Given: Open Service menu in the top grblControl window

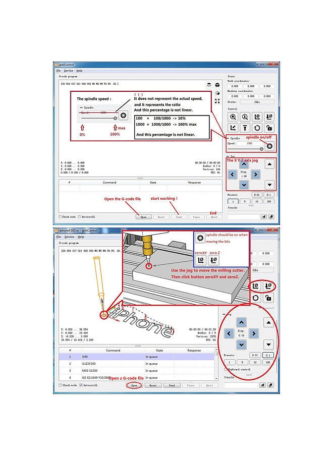Looking at the screenshot, I should tap(69, 71).
